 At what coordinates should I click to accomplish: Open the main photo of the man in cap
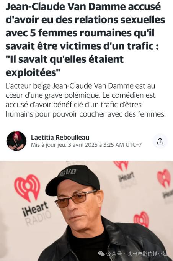point(86,211)
